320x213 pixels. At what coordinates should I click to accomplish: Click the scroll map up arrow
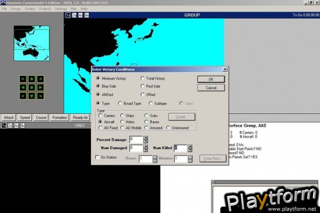click(x=32, y=79)
